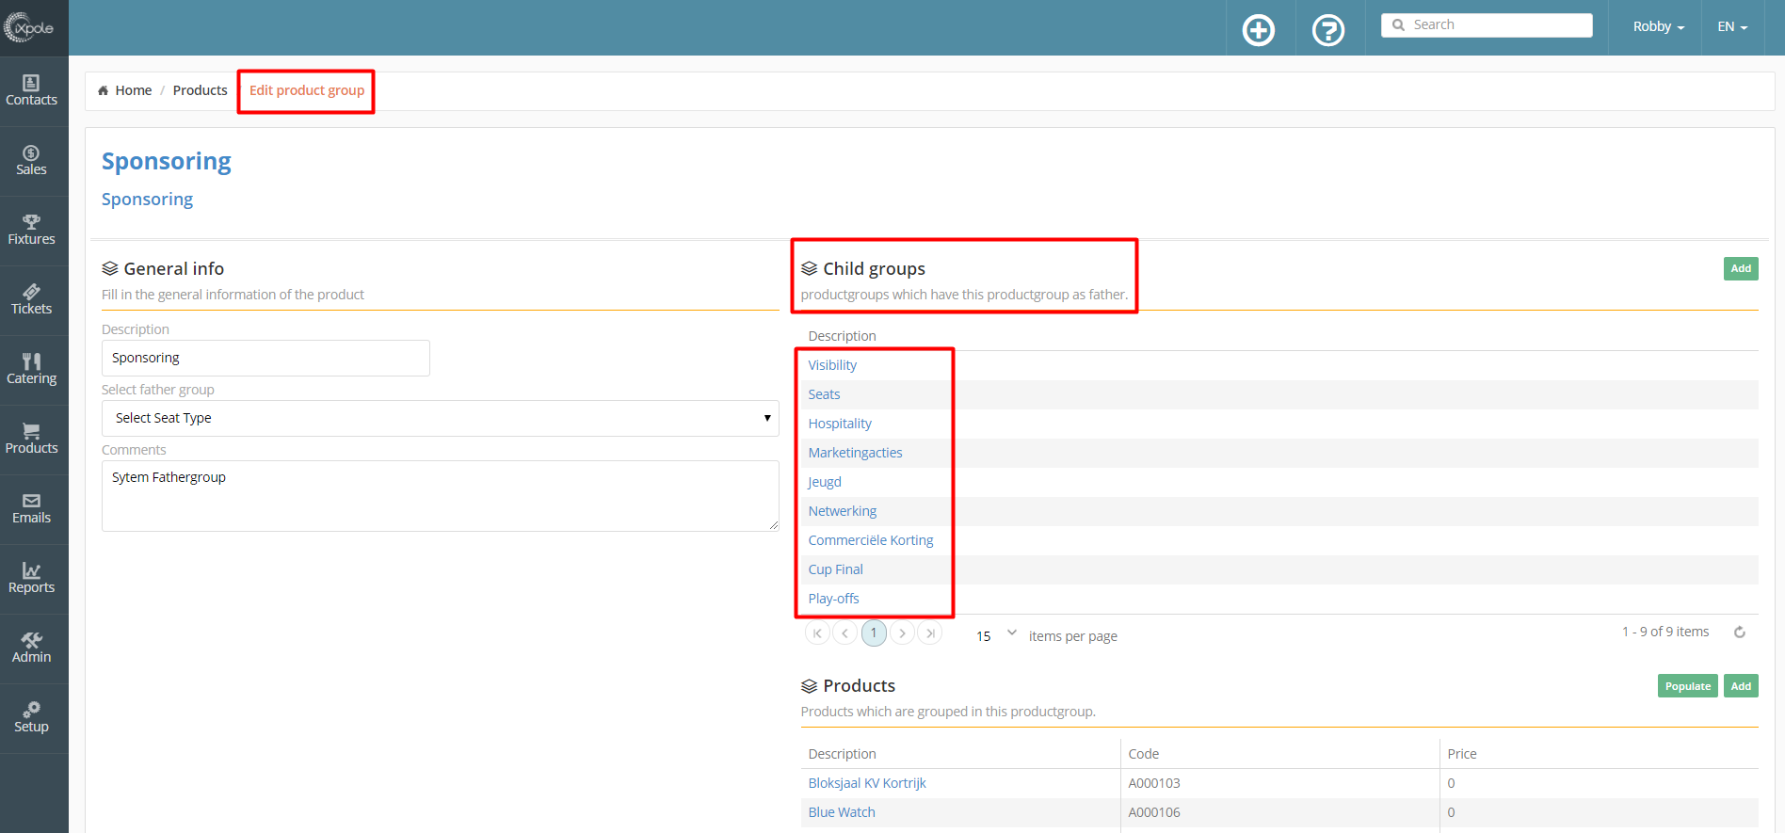Open the Admin sidebar section

pyautogui.click(x=31, y=649)
